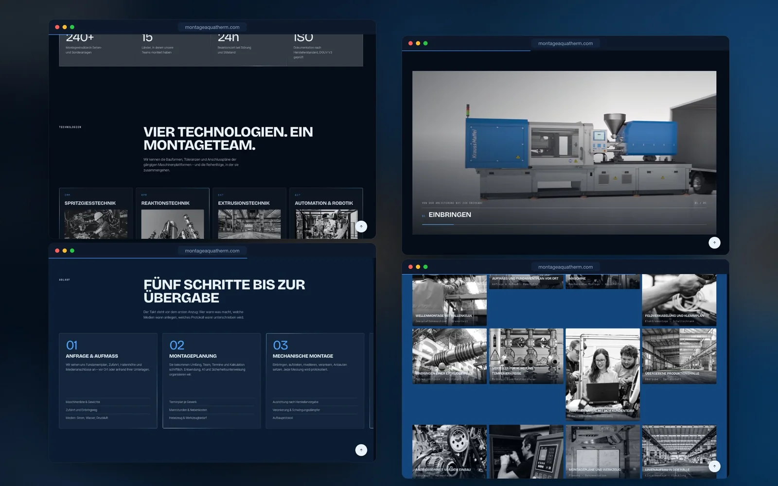This screenshot has width=778, height=486.
Task: Open the Reaktionstechnik technology card
Action: coord(173,213)
